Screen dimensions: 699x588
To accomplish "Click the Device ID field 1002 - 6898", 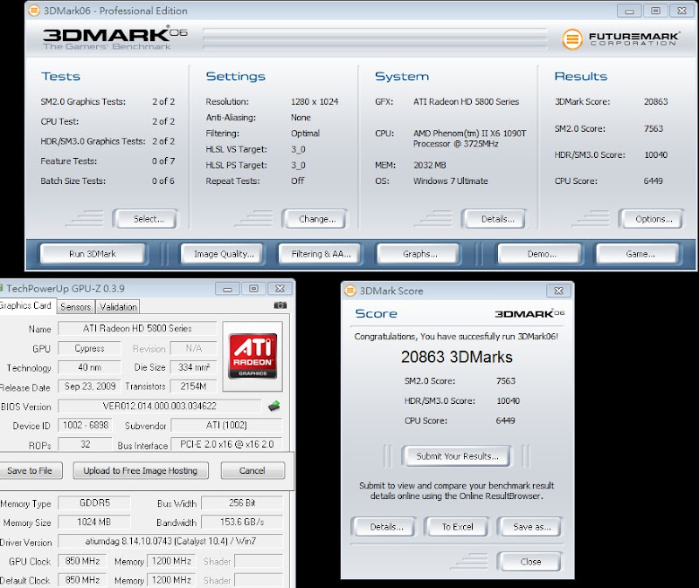I will pyautogui.click(x=85, y=425).
